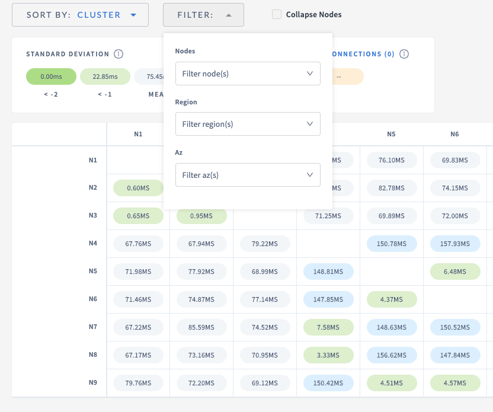Click the Connections info icon

click(x=404, y=54)
